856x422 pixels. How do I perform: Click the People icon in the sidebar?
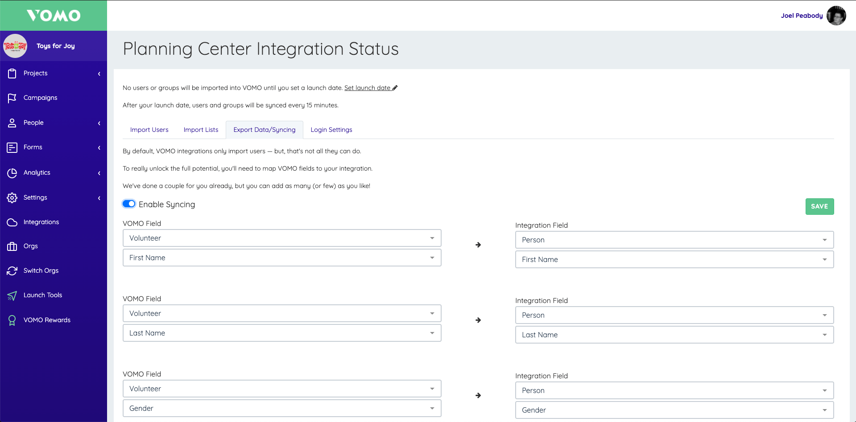12,123
